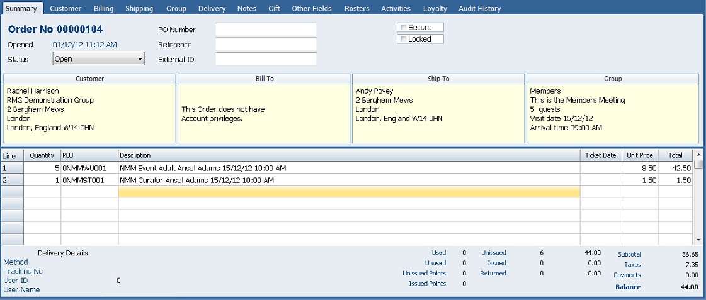
Task: Open the Audit History tab
Action: click(x=480, y=9)
